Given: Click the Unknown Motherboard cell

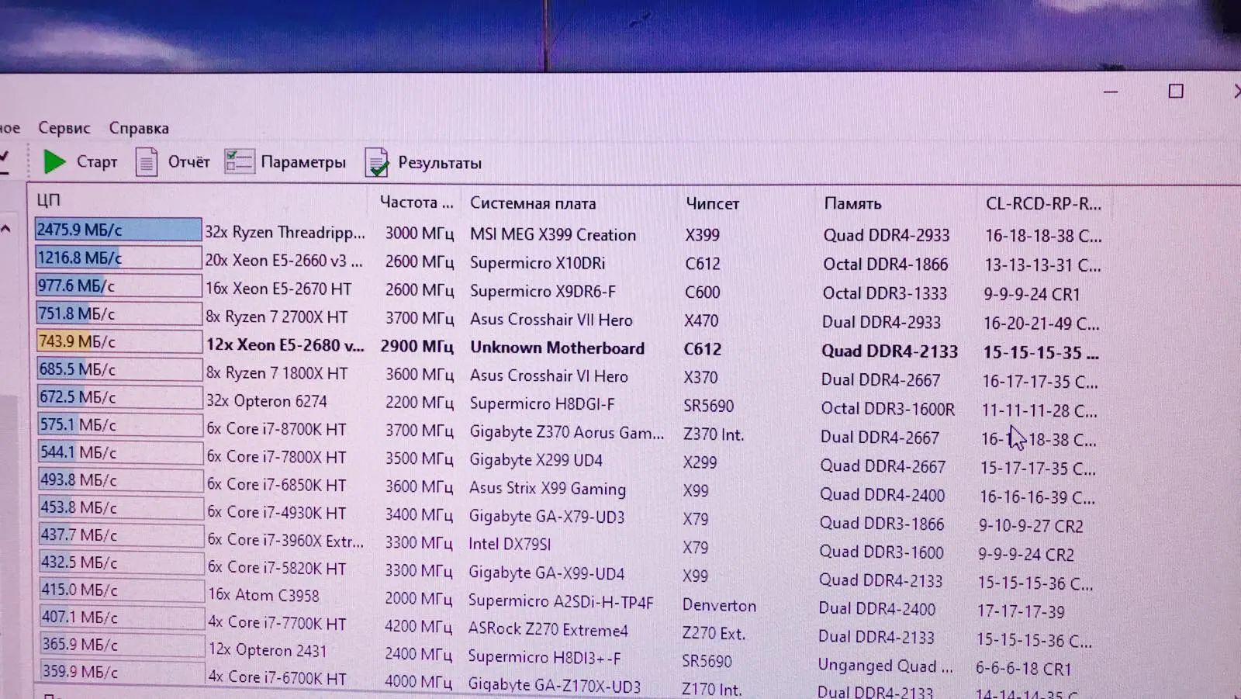Looking at the screenshot, I should [x=557, y=348].
